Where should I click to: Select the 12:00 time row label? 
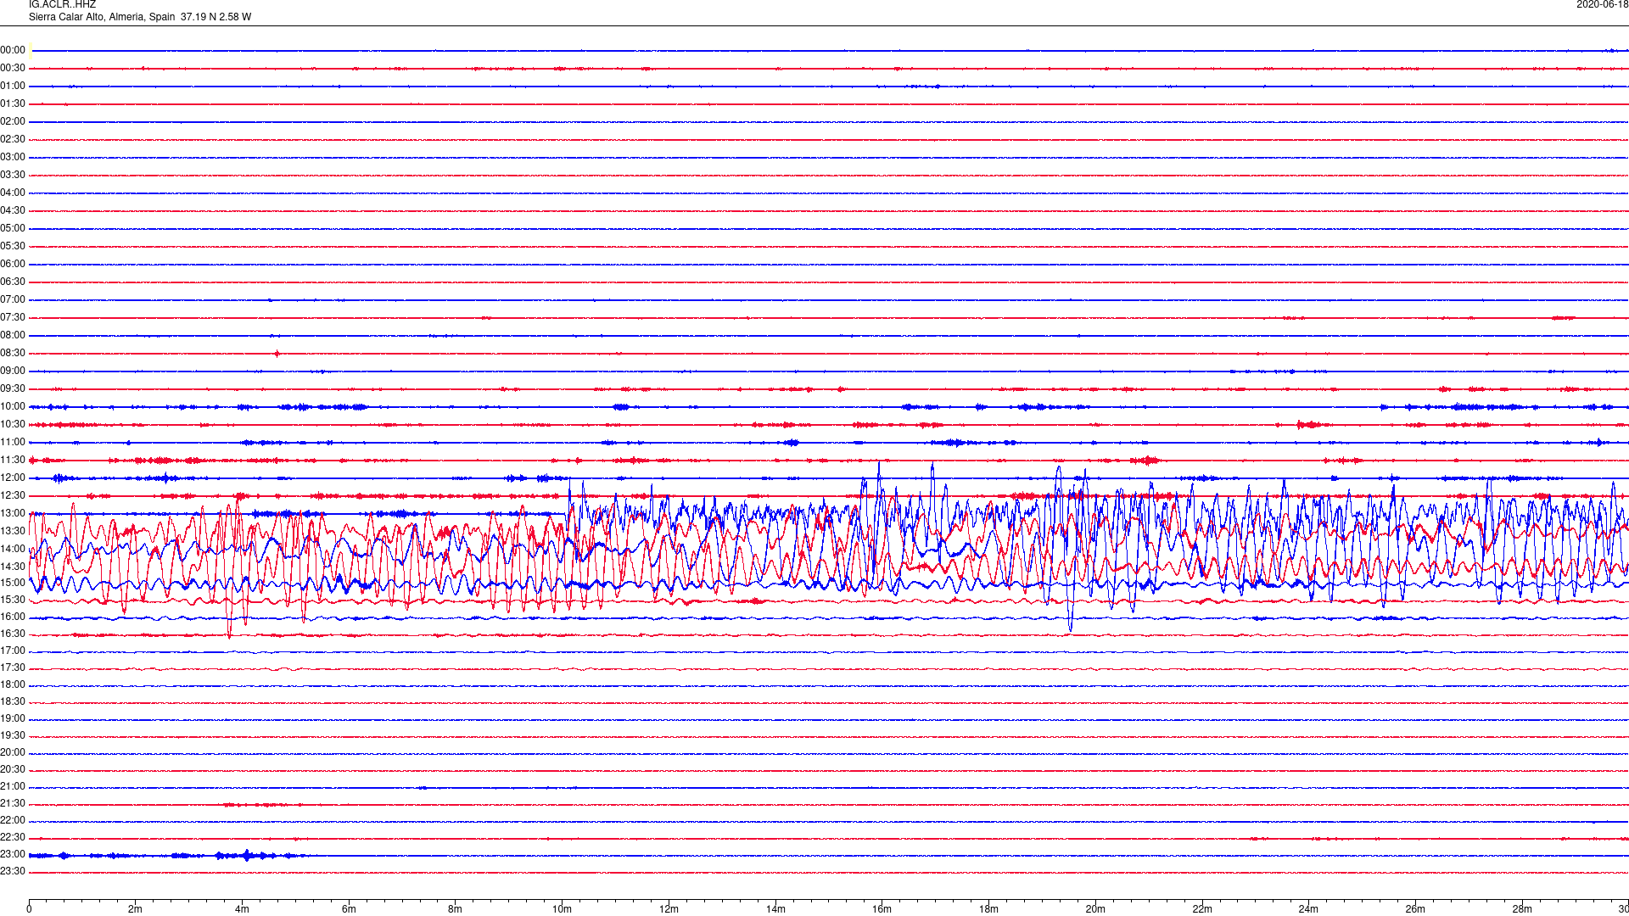pyautogui.click(x=13, y=478)
